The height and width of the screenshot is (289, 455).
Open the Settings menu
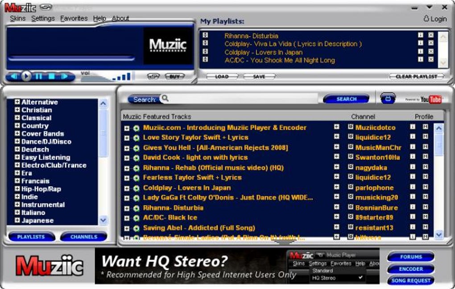43,18
